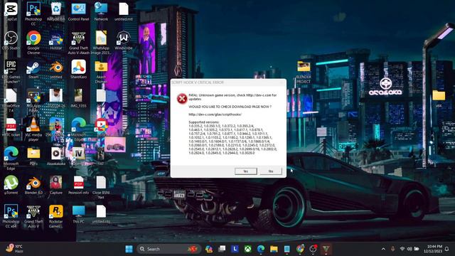Open Xbox app from taskbar
The height and width of the screenshot is (256, 455).
247,249
